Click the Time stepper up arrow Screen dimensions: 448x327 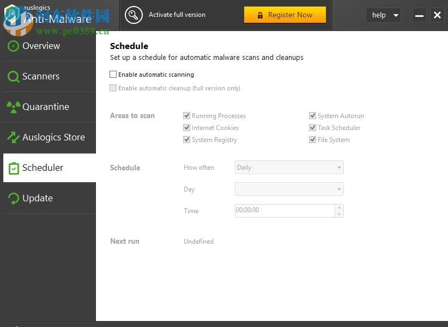339,208
